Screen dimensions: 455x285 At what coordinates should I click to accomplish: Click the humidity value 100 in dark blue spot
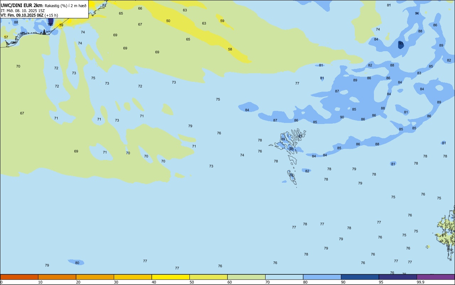pos(50,25)
